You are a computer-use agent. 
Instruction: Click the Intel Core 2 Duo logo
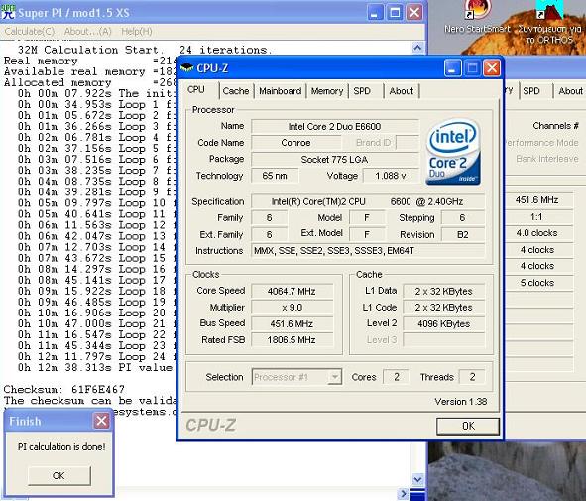point(453,152)
